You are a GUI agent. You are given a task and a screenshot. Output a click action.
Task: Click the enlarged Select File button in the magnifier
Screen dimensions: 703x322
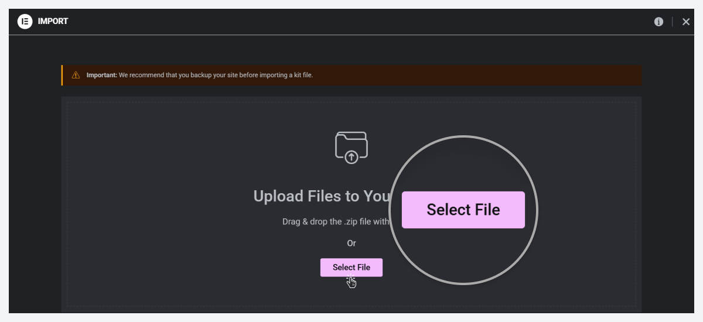(x=463, y=210)
